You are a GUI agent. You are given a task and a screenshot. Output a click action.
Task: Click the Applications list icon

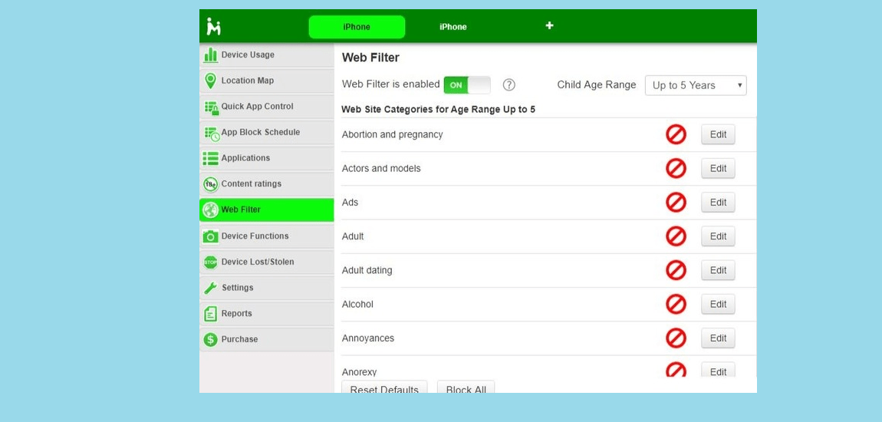[x=210, y=158]
